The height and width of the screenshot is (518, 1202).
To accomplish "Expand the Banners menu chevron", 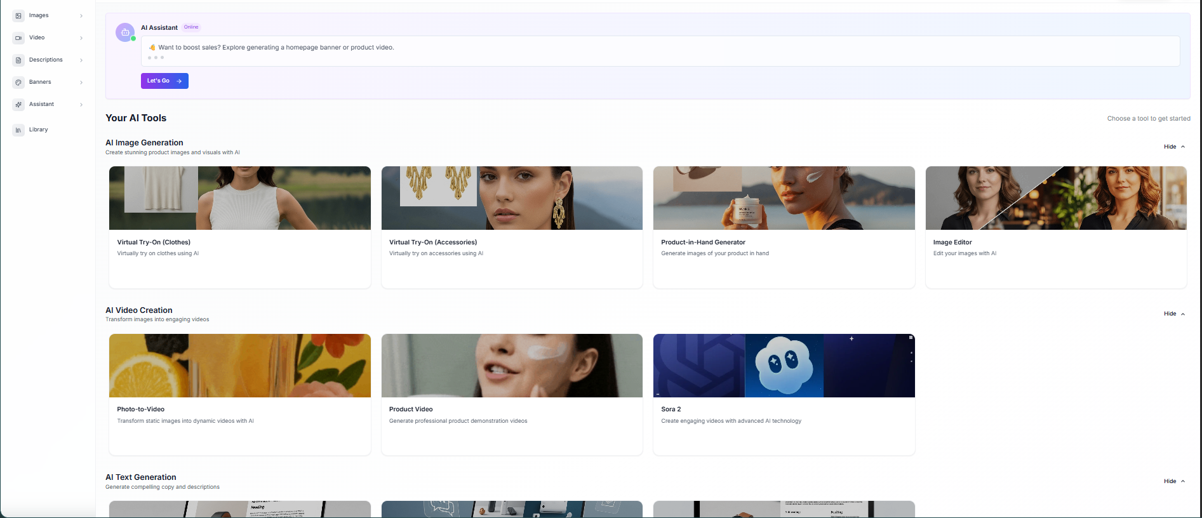I will (81, 83).
